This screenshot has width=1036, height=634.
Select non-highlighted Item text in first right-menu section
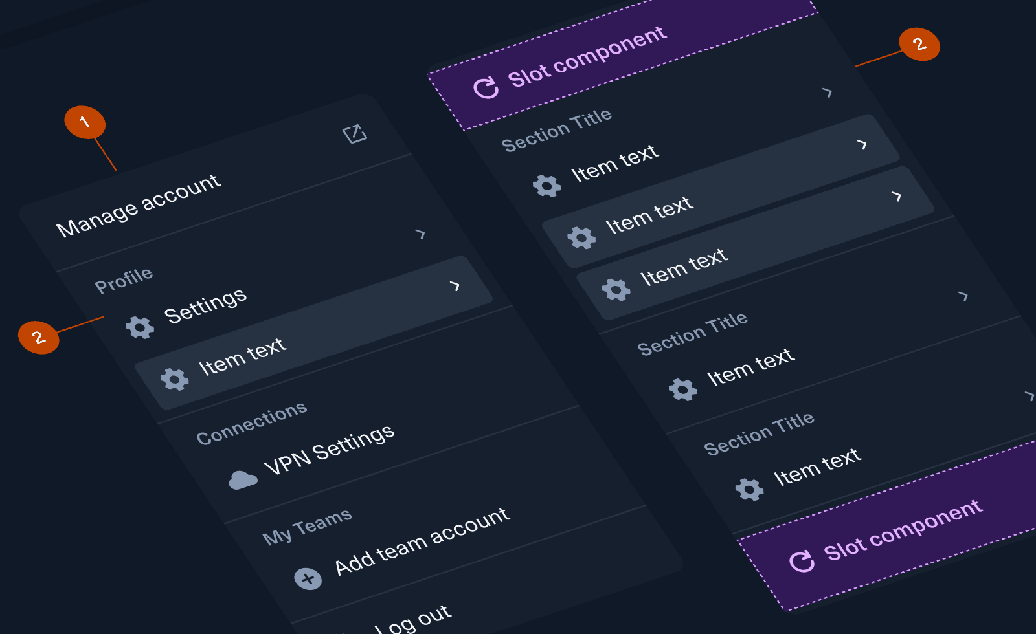[x=614, y=163]
